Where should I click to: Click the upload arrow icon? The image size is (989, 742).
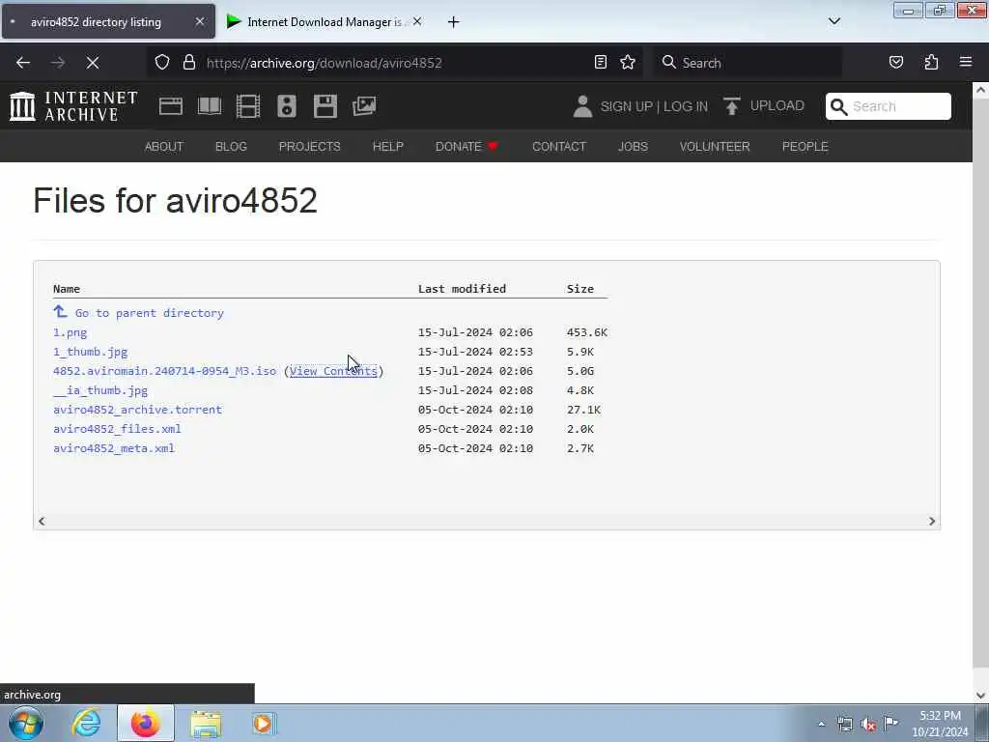pos(732,106)
